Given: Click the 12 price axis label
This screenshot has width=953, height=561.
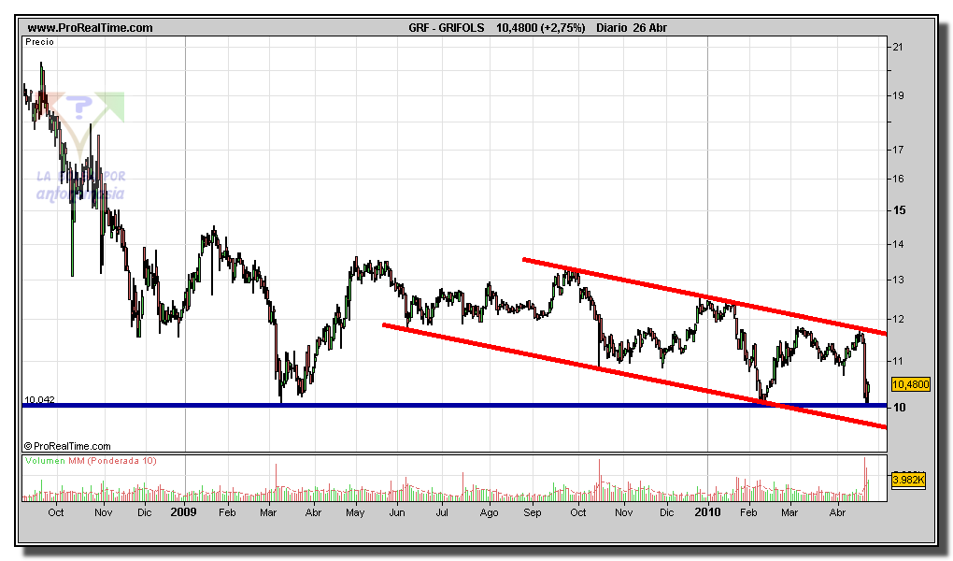Looking at the screenshot, I should (x=898, y=320).
